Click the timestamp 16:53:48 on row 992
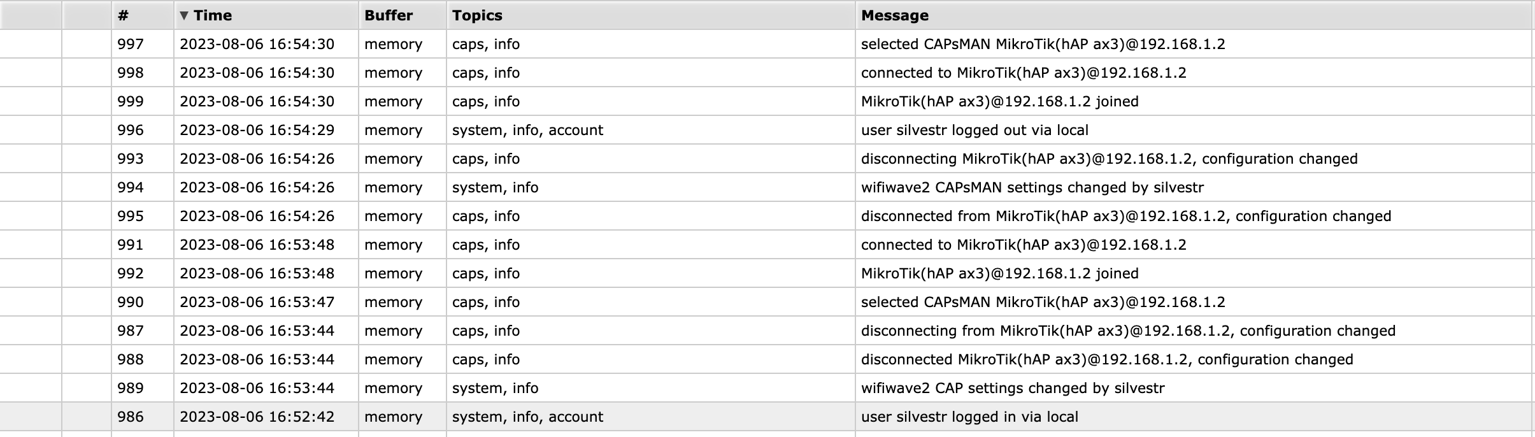1535x437 pixels. 257,273
